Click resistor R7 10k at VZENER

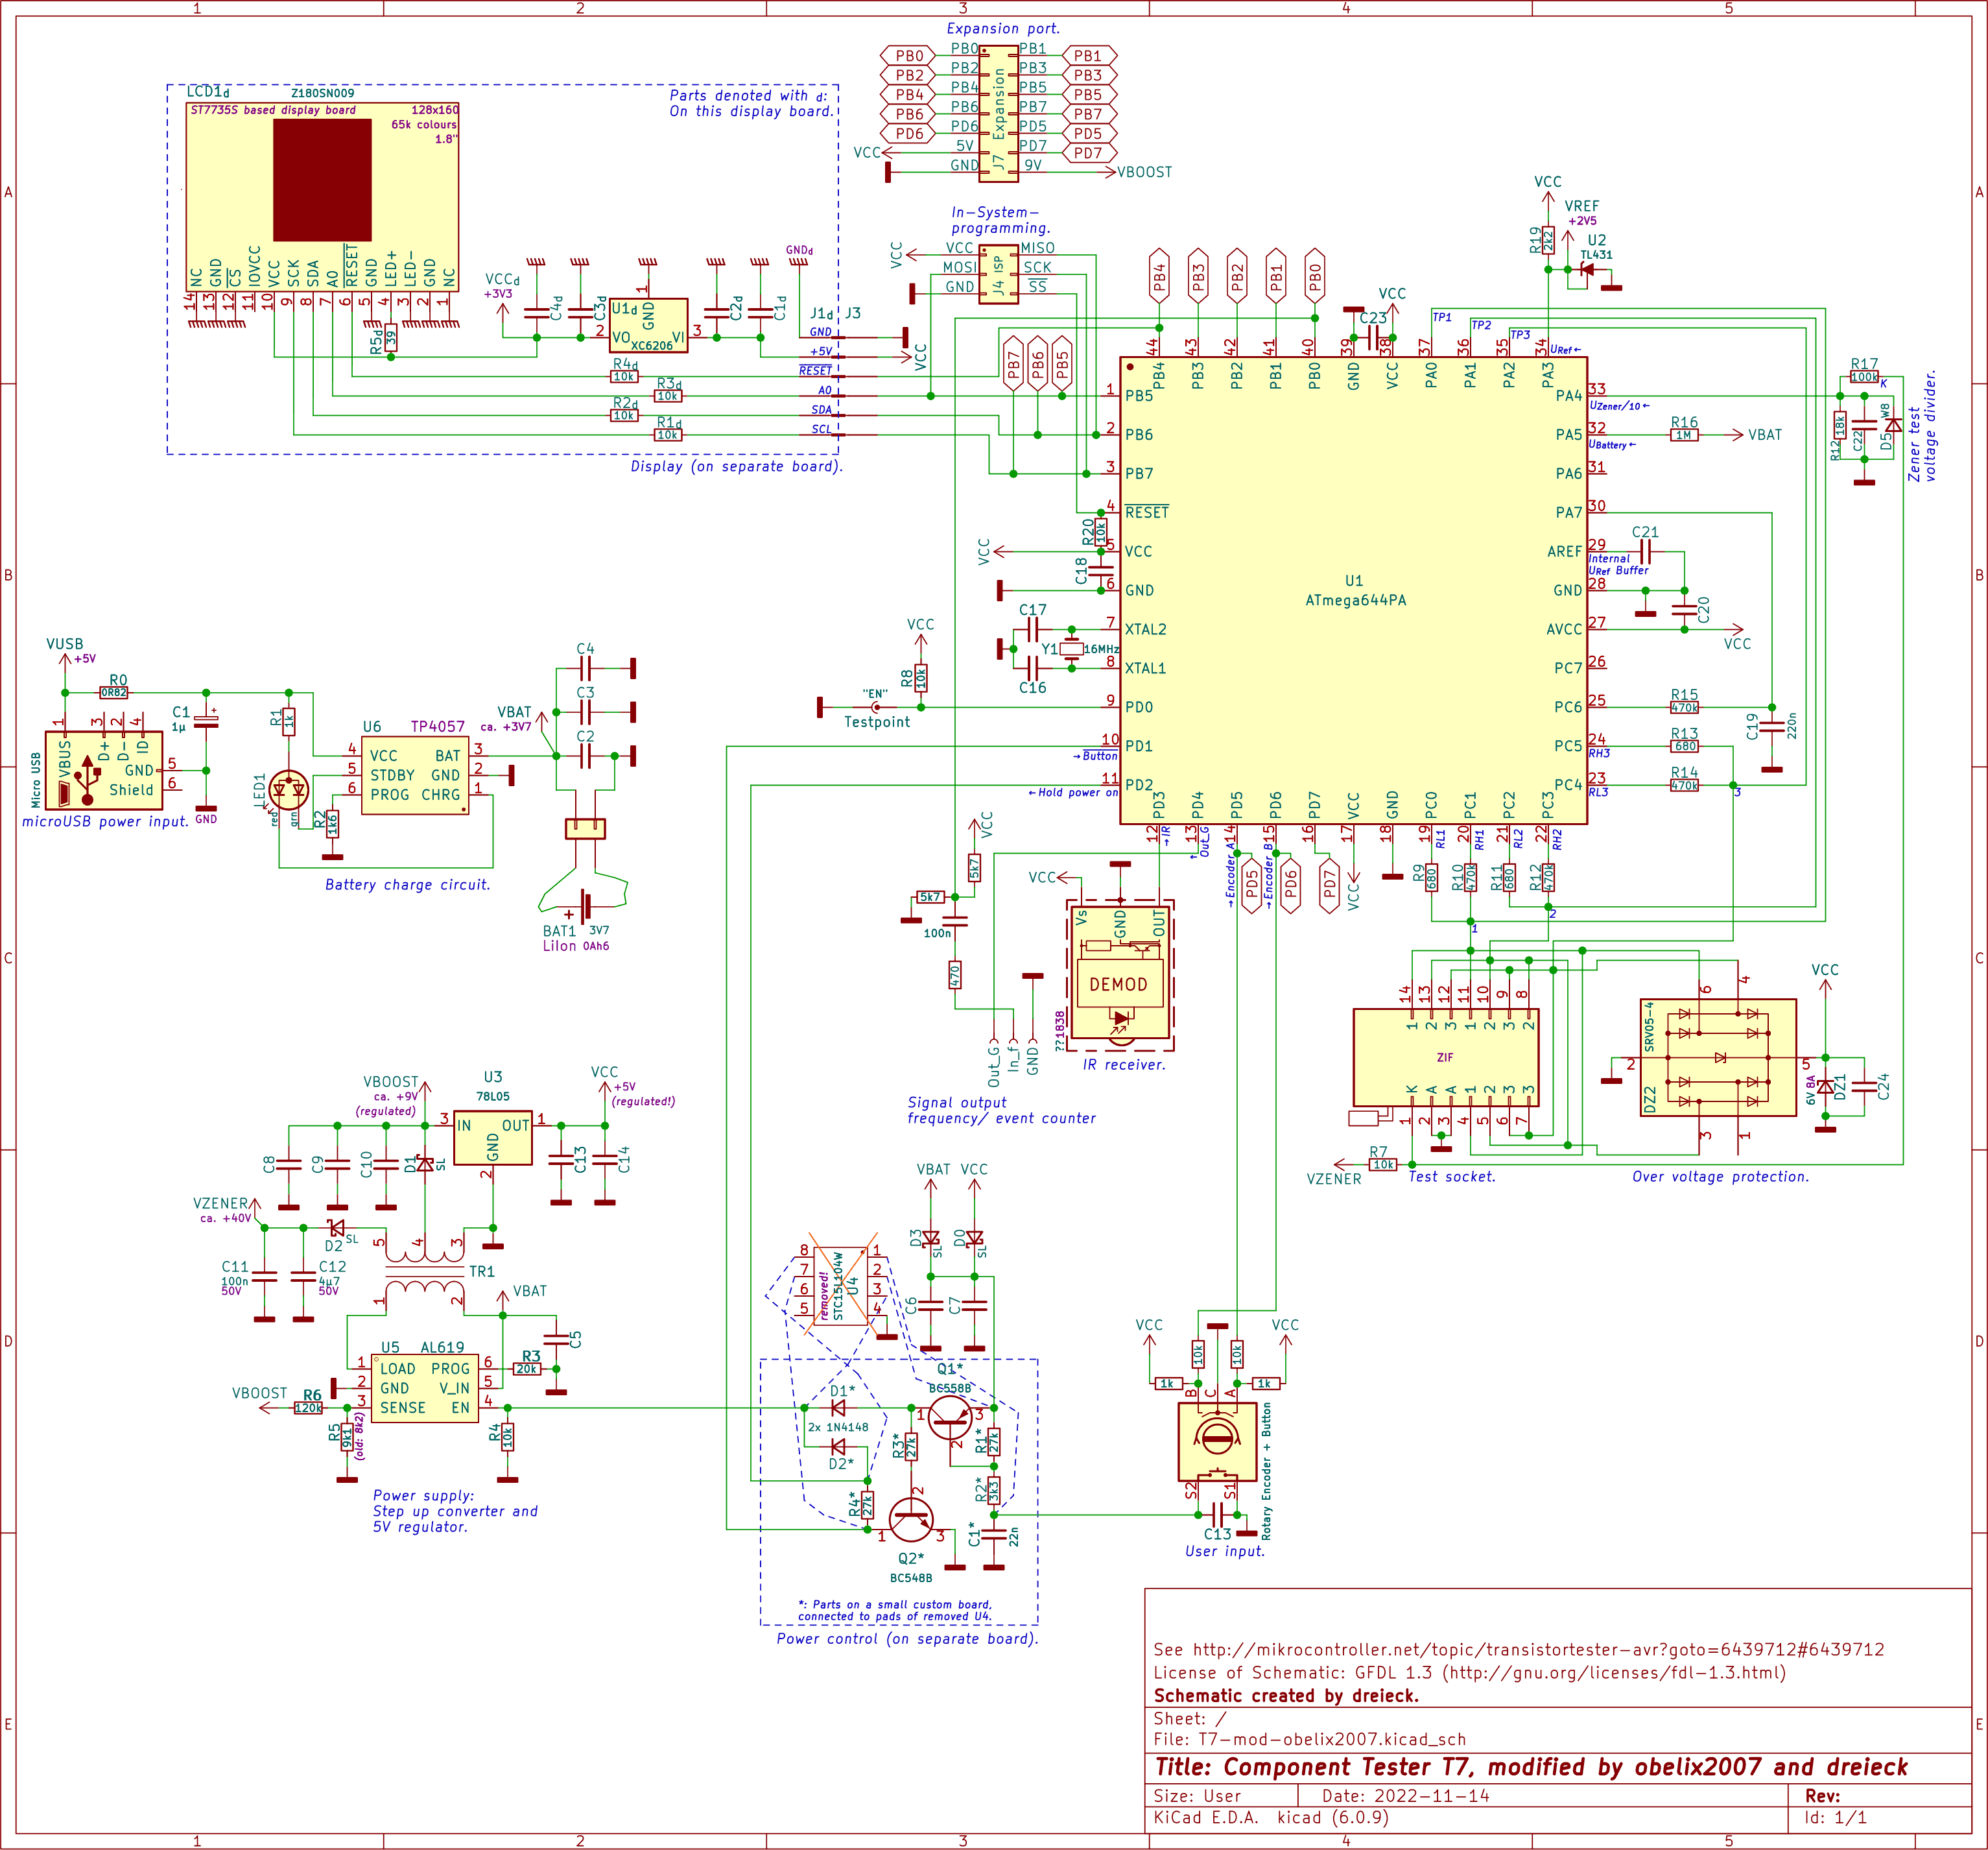(1383, 1164)
